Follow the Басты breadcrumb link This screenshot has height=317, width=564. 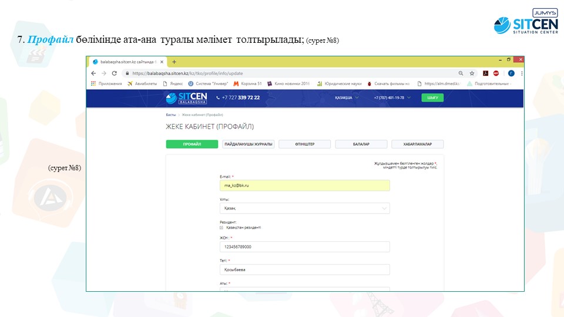(170, 115)
